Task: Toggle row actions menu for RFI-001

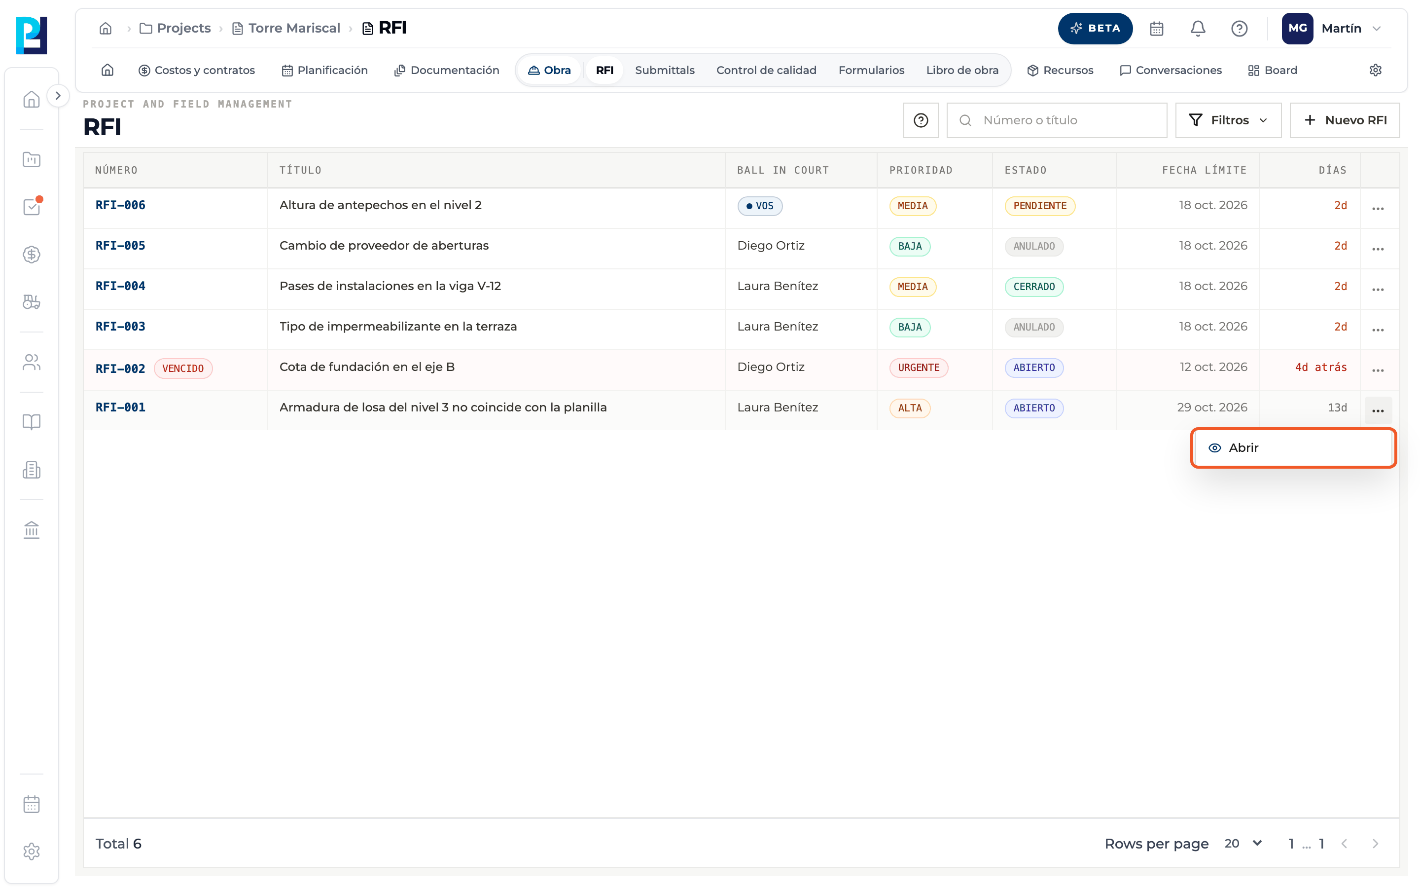Action: (x=1378, y=410)
